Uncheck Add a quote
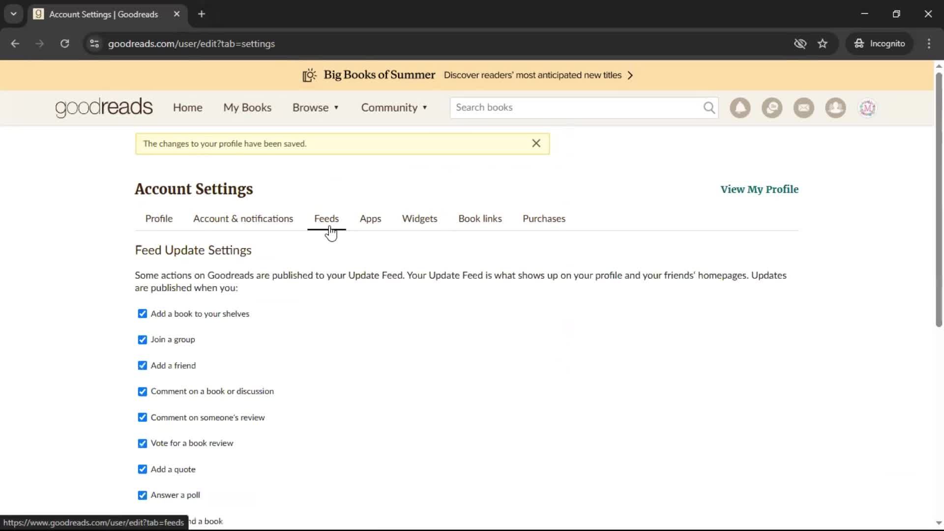944x531 pixels. click(143, 469)
